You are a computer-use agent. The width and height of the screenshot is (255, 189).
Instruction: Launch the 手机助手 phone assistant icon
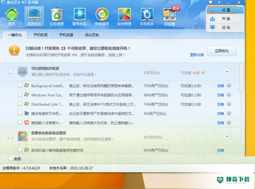tap(147, 17)
